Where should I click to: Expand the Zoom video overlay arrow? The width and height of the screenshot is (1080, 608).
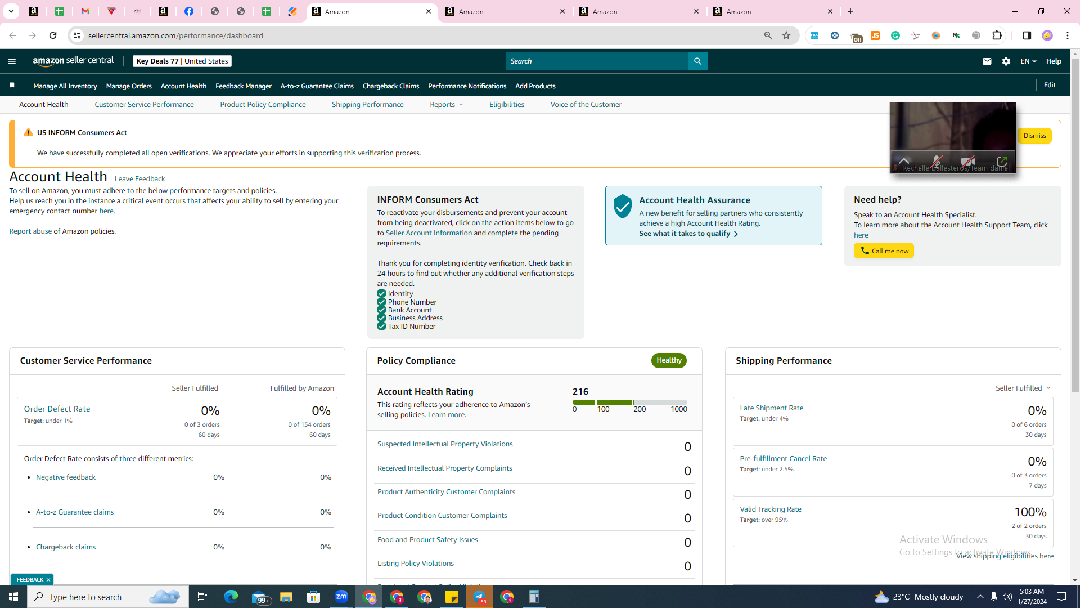point(903,161)
